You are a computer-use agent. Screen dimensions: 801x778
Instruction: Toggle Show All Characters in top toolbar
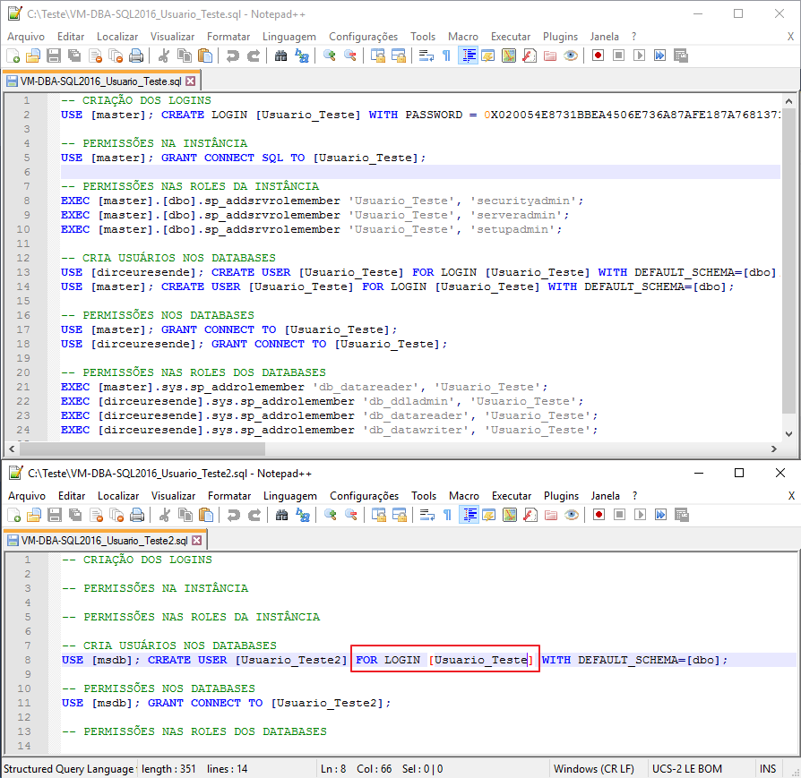446,56
